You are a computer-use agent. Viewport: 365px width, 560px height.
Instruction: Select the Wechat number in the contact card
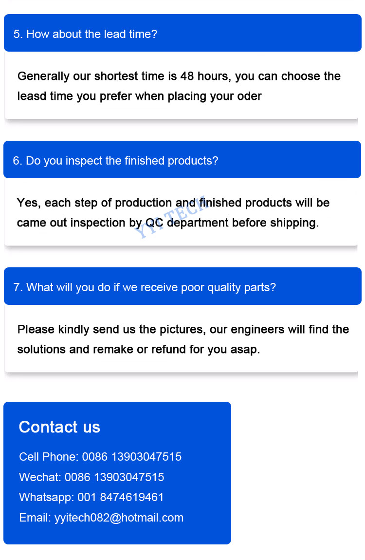pyautogui.click(x=114, y=477)
